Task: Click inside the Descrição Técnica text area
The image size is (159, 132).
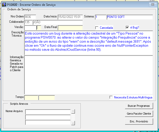Action: [x=89, y=43]
